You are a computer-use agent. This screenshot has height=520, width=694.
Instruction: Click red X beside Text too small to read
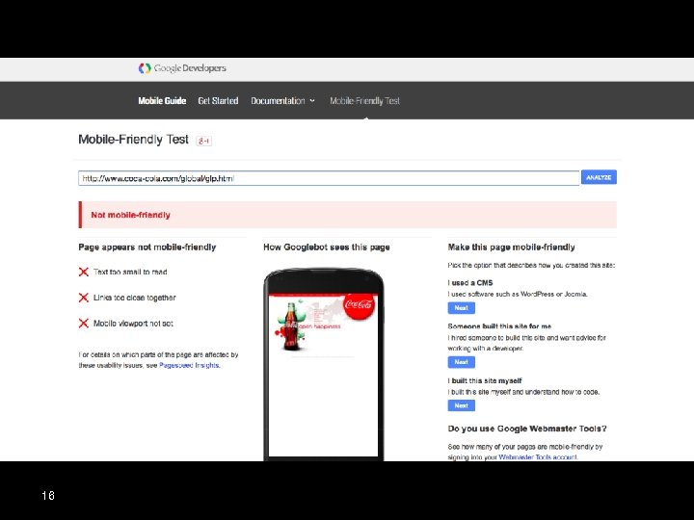point(84,272)
